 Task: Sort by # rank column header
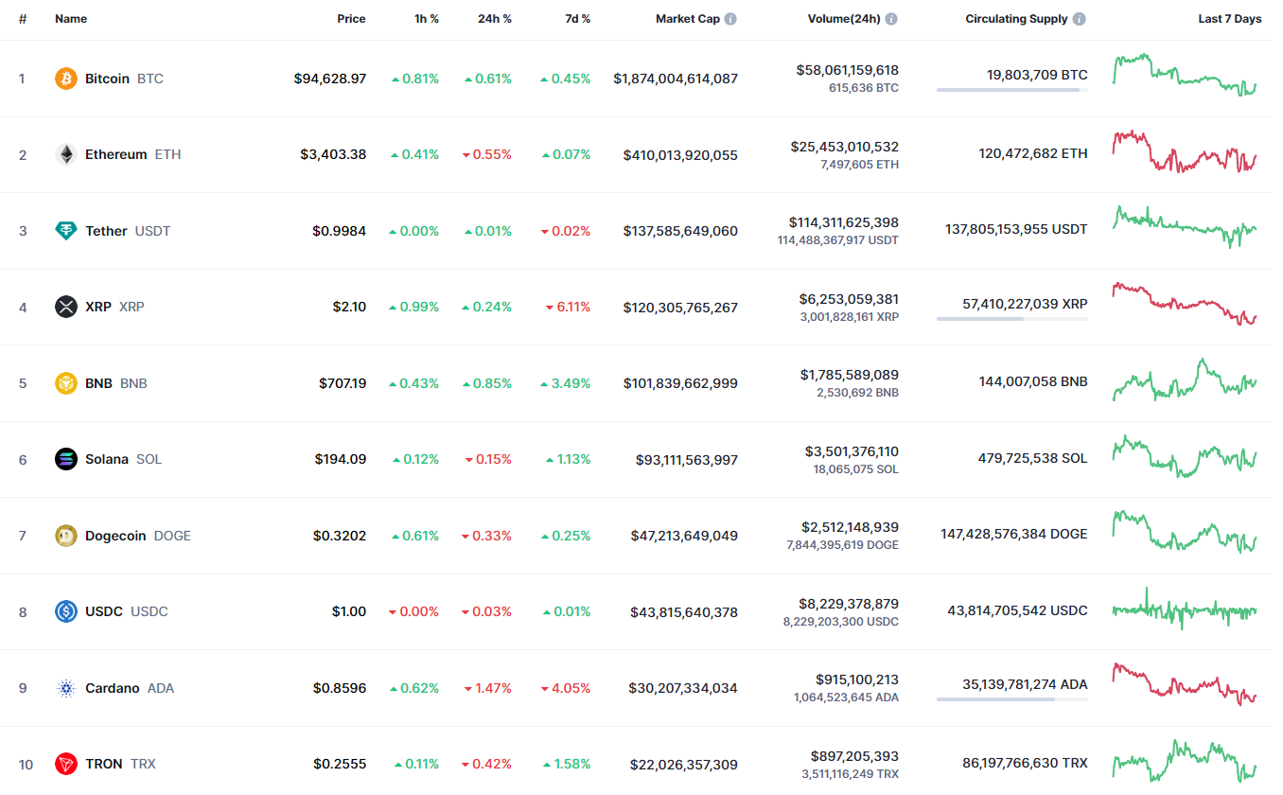23,19
